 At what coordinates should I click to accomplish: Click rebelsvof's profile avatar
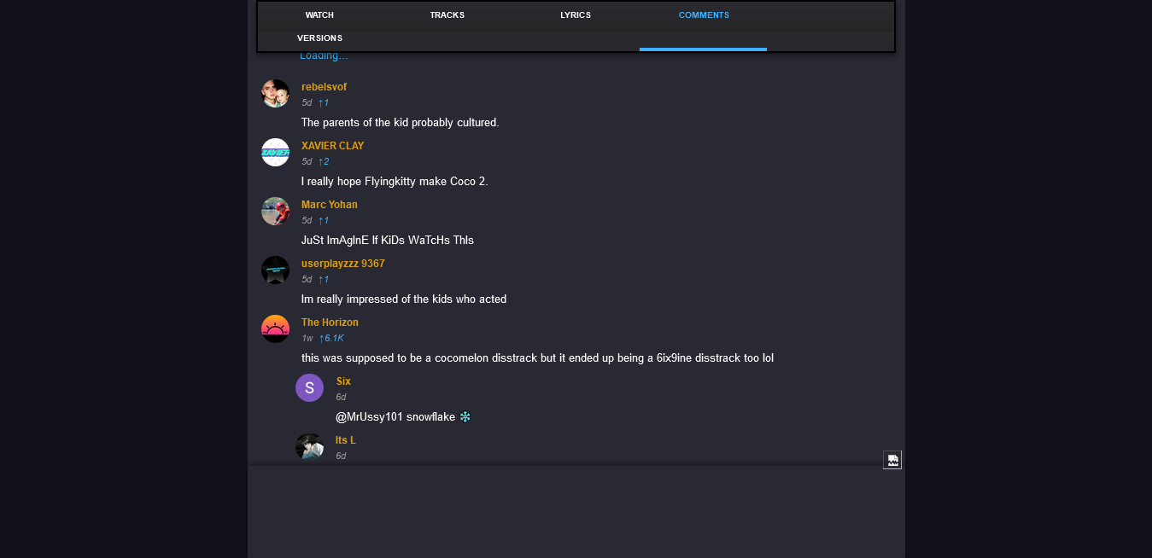coord(275,94)
